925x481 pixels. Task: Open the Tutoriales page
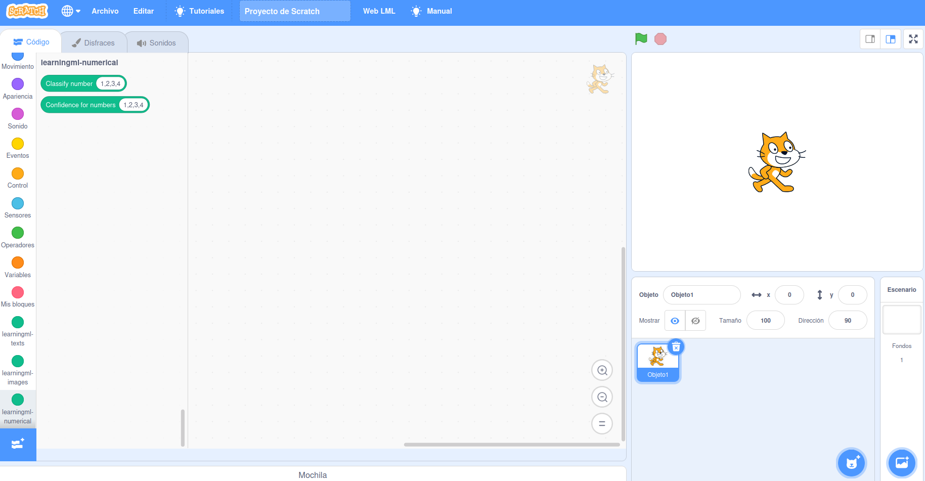199,11
